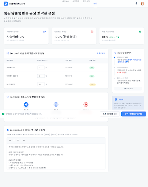Click the amount range label in the 100,000원 row
This screenshot has width=148, height=187.
(x=11, y=84)
